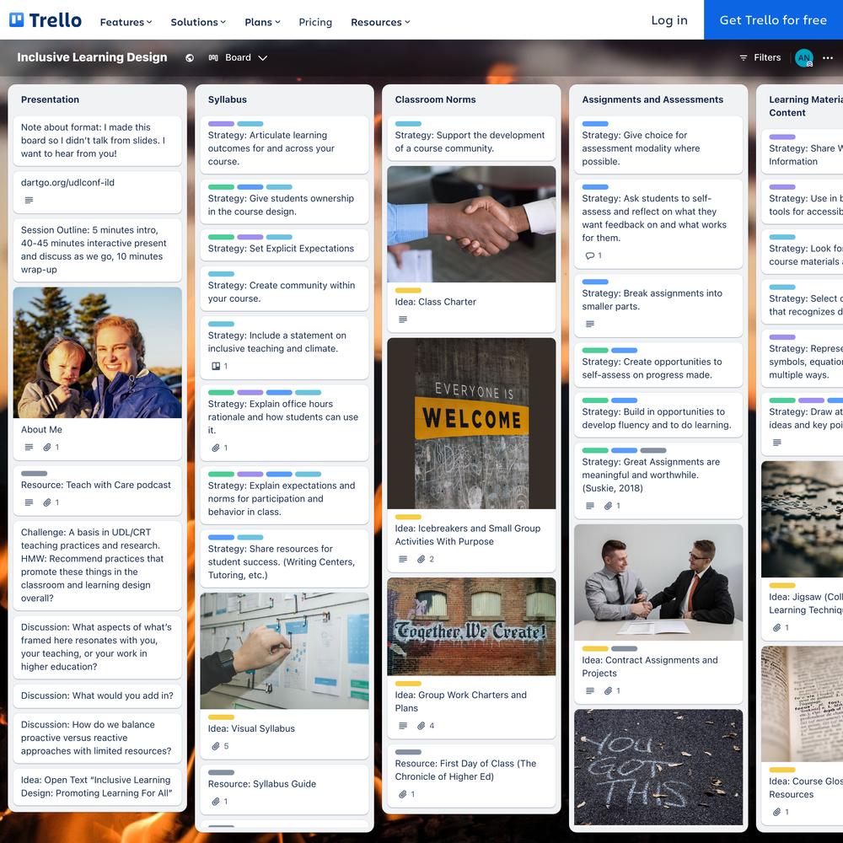Click the Classroom Norms list title

[436, 99]
